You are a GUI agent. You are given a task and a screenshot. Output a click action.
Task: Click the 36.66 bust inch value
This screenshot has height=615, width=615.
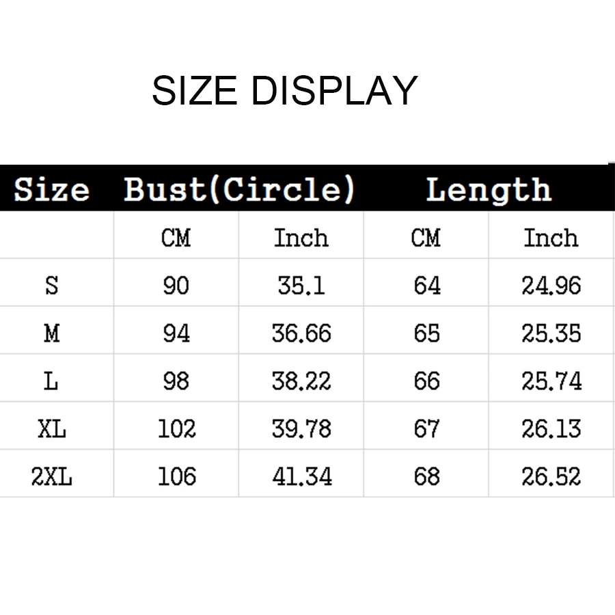[301, 333]
